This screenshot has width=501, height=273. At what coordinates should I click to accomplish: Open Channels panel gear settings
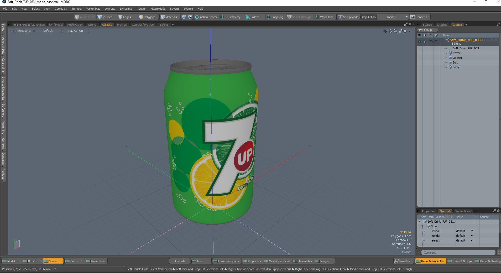pos(498,211)
